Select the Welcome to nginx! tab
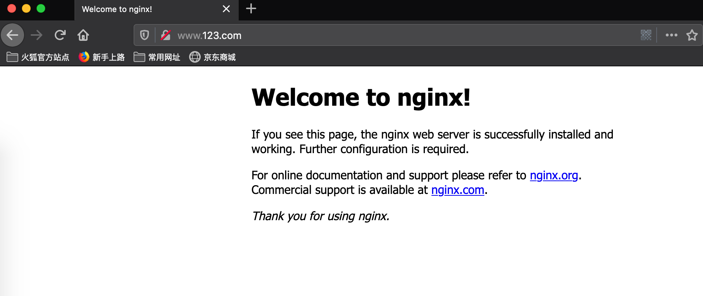The height and width of the screenshot is (296, 703). tap(157, 10)
